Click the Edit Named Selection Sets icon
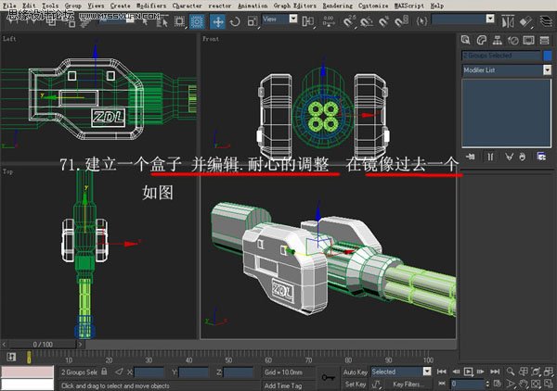557x391 pixels. (421, 21)
